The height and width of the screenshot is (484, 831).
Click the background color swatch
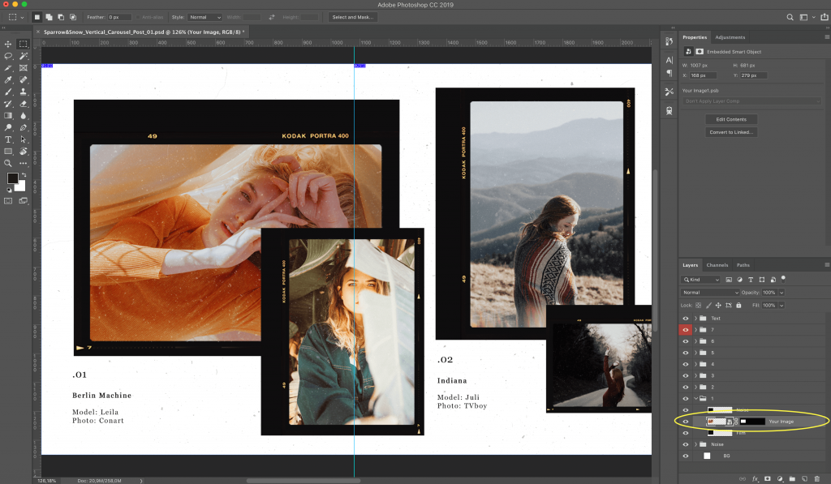(20, 186)
